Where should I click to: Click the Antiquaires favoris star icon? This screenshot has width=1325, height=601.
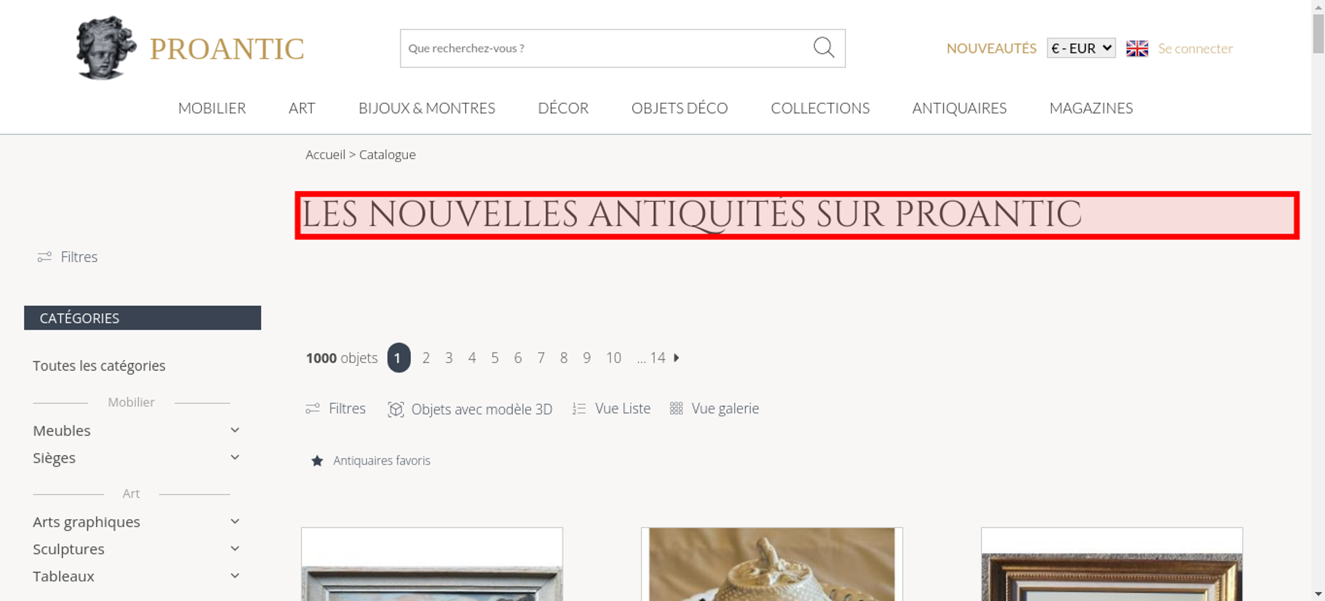pos(317,461)
